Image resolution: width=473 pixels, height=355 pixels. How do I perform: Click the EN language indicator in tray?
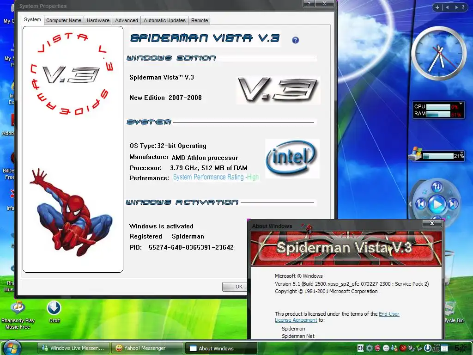(360, 348)
